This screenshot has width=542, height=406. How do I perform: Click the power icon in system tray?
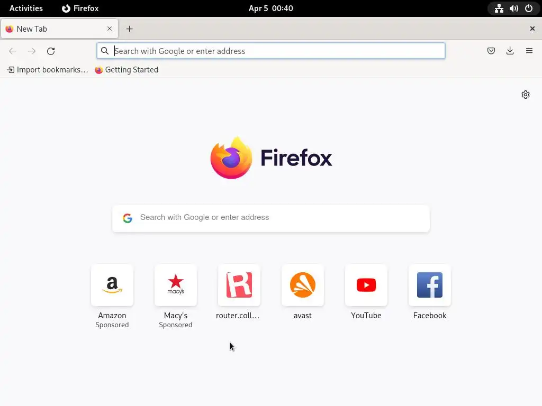529,8
